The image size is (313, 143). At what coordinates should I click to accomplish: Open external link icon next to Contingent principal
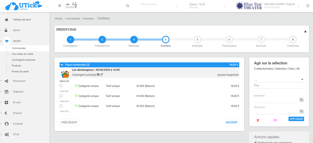(101, 75)
